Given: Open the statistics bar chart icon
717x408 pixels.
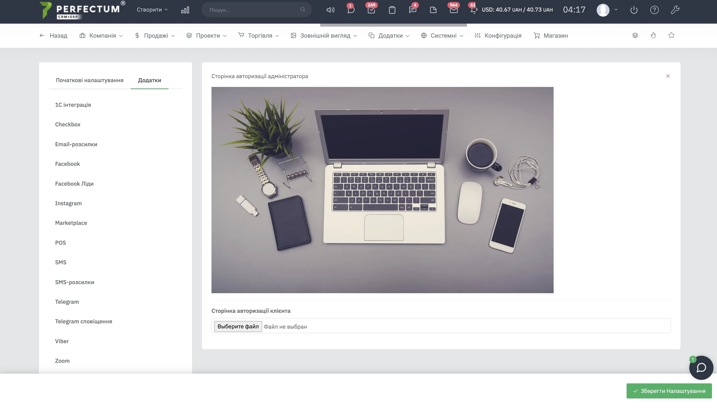Looking at the screenshot, I should point(185,10).
